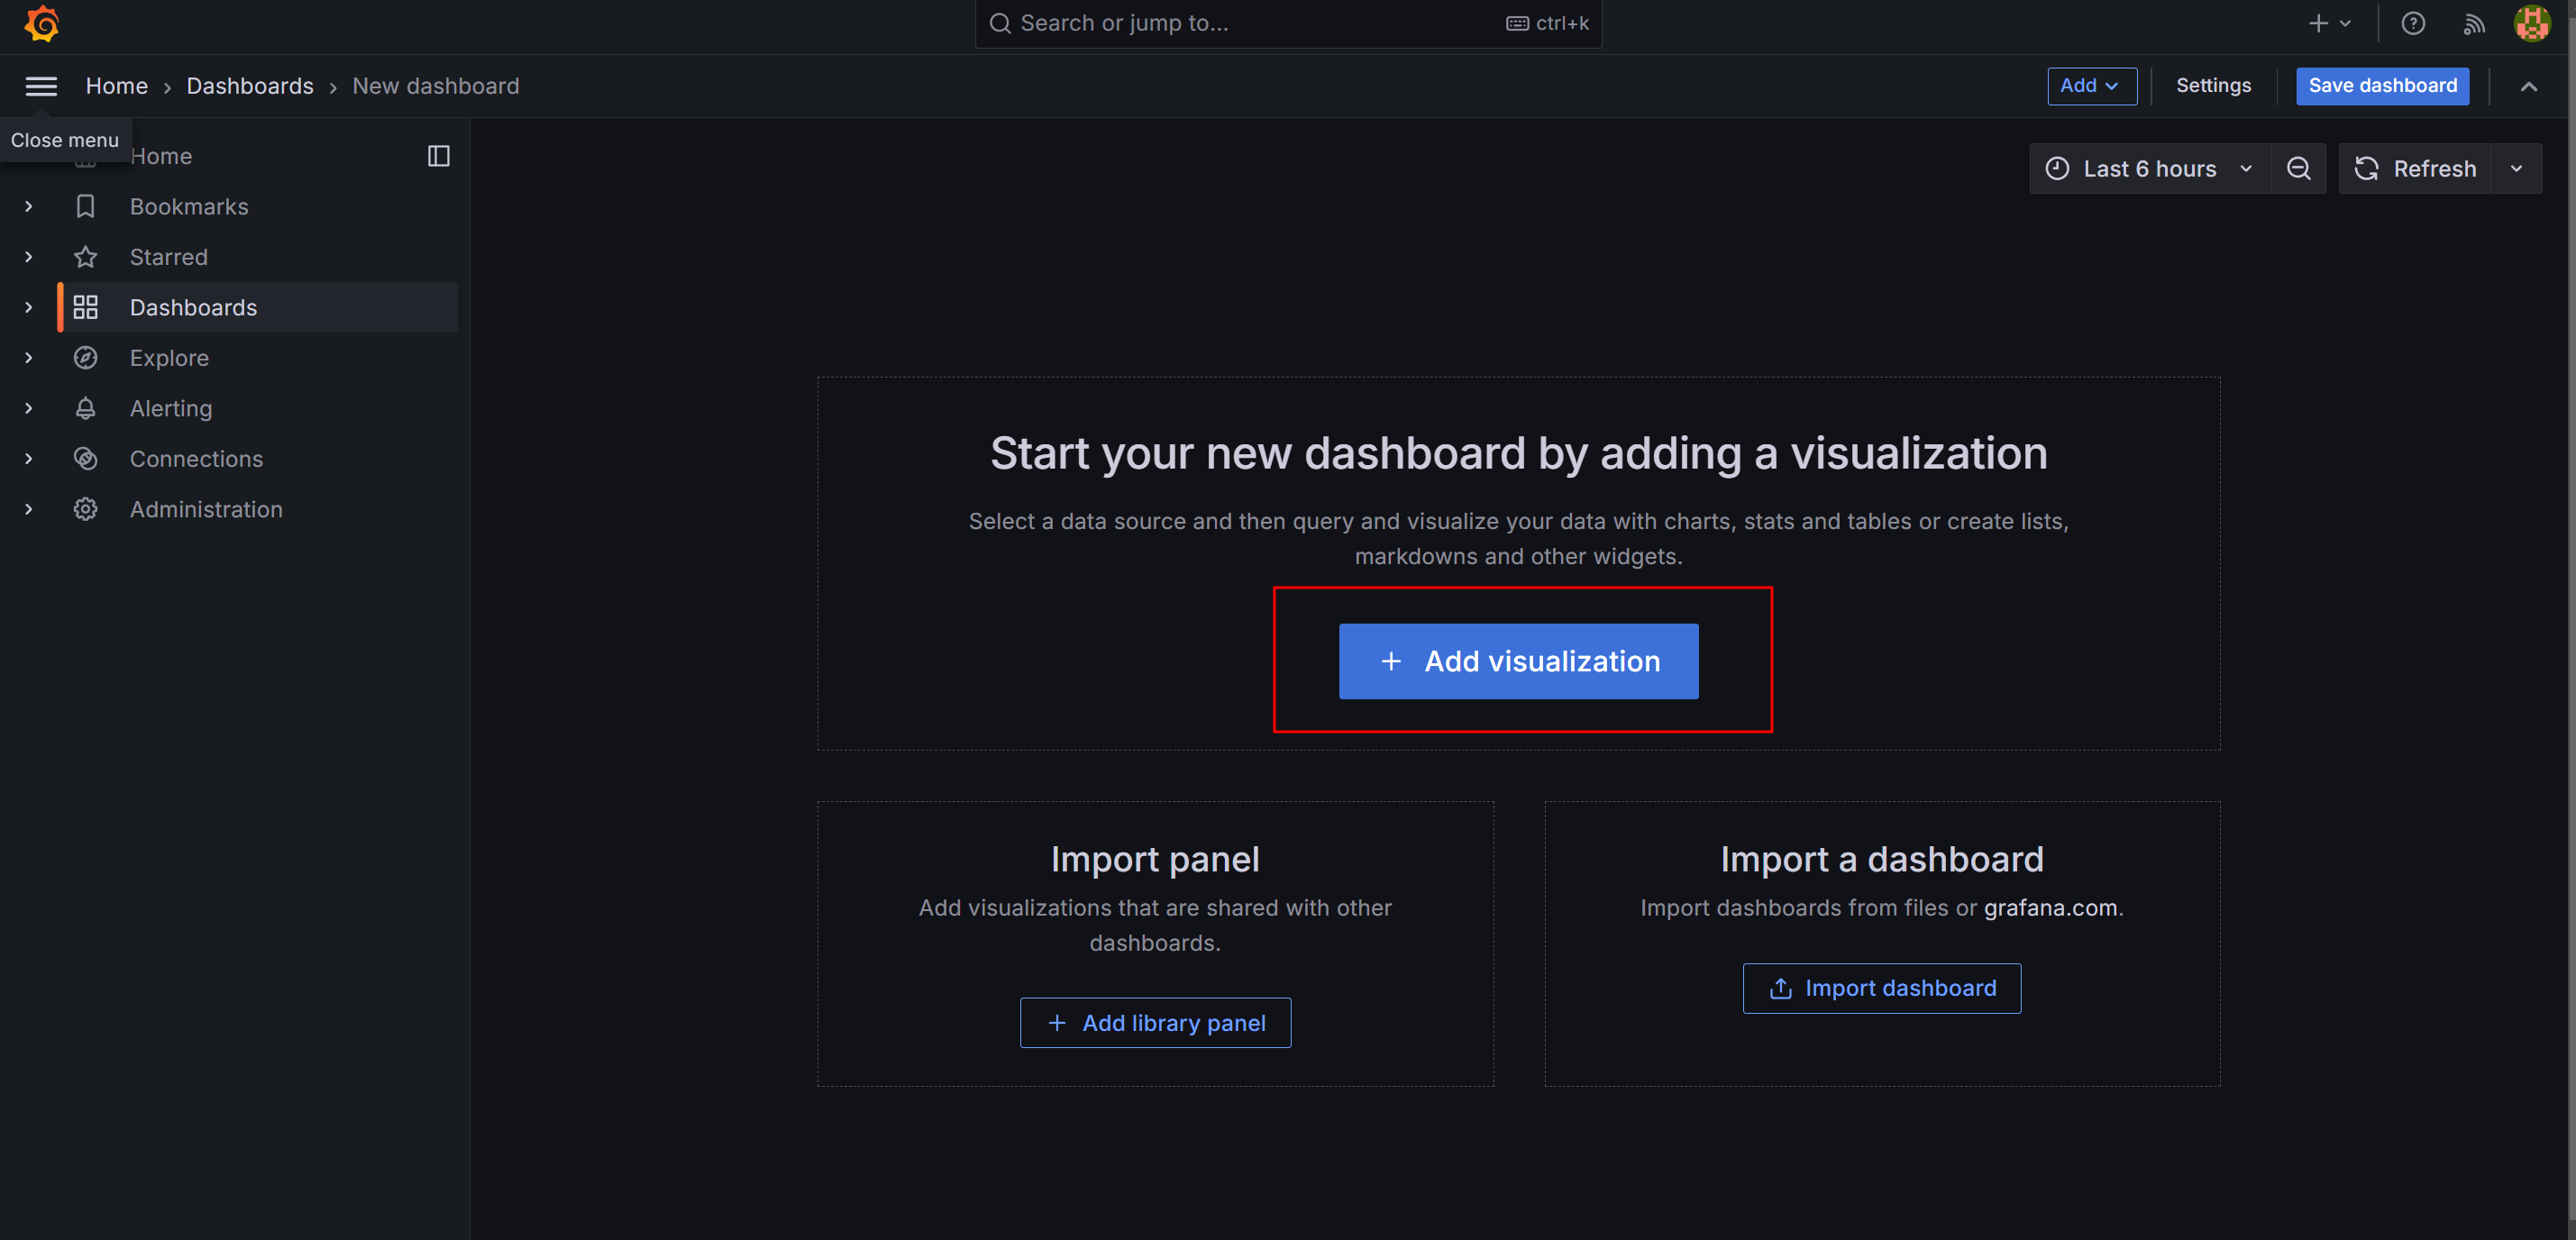Click the Alerting bell icon
The width and height of the screenshot is (2576, 1240).
[86, 408]
